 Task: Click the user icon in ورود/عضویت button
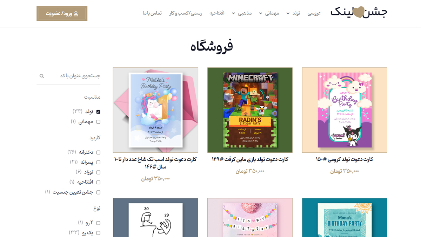76,14
